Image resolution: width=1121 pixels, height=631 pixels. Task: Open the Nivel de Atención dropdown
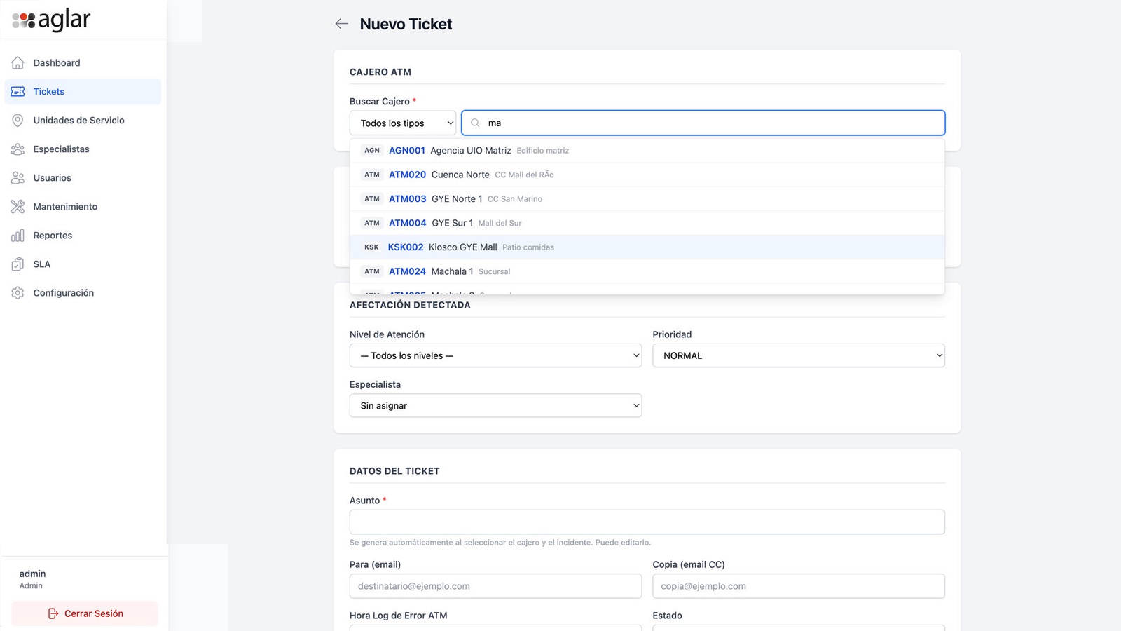tap(495, 355)
